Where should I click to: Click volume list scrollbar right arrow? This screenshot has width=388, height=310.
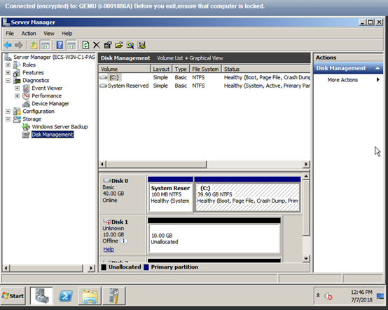306,164
